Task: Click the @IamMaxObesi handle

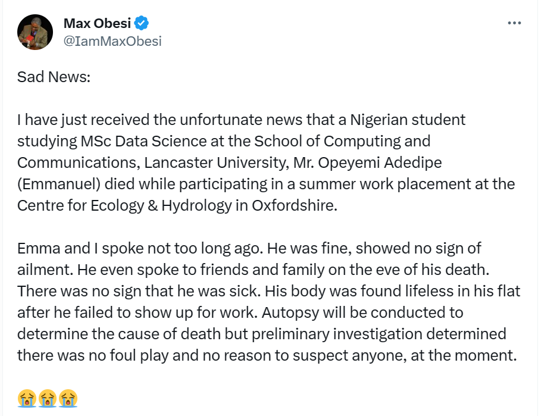Action: pyautogui.click(x=112, y=41)
